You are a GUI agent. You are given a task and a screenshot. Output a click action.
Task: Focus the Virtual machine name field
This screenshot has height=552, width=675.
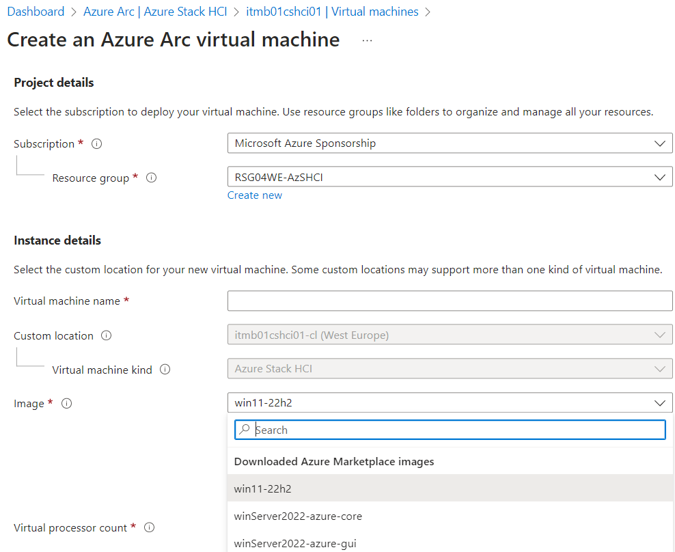[x=450, y=301]
